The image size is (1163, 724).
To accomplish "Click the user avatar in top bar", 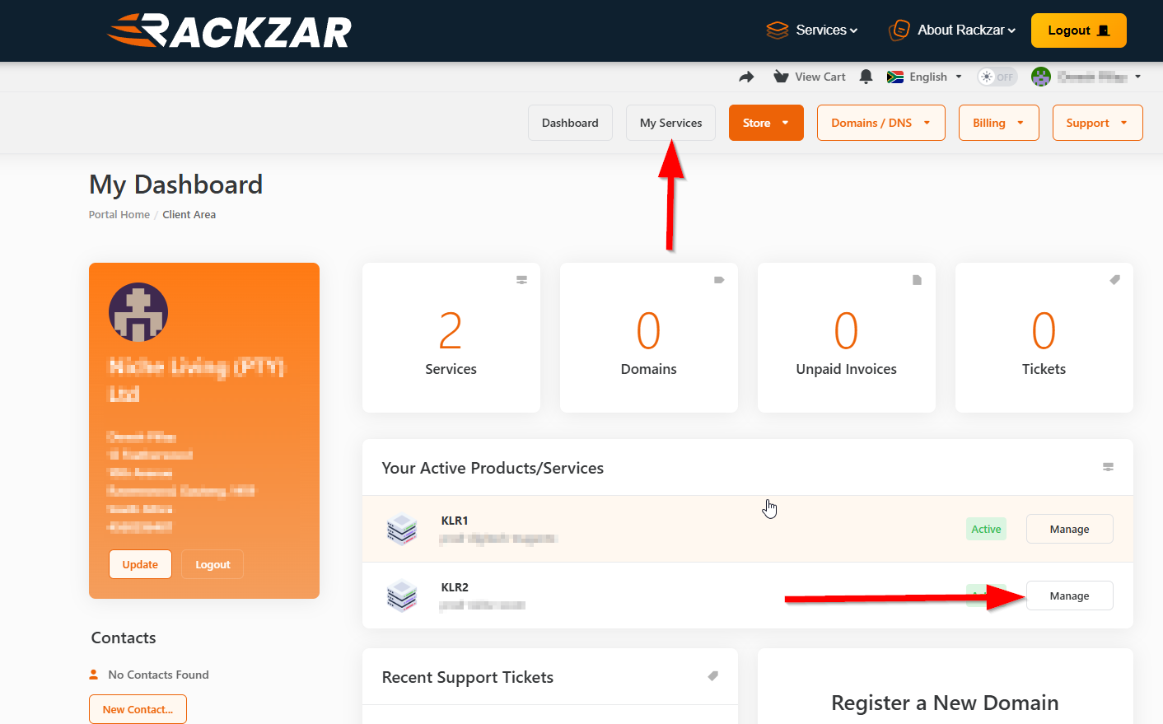I will [x=1041, y=77].
